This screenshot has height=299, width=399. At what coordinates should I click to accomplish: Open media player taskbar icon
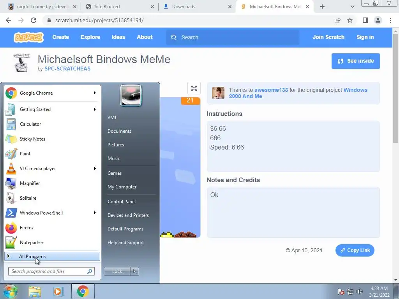[58, 292]
